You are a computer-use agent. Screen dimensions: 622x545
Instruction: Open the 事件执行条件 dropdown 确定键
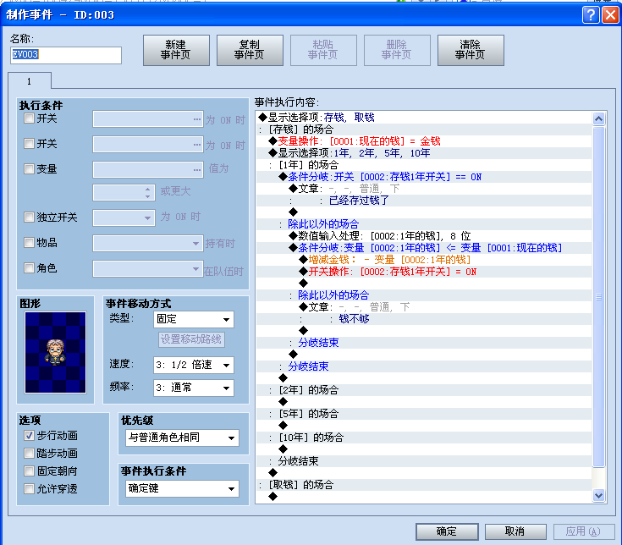pyautogui.click(x=183, y=488)
